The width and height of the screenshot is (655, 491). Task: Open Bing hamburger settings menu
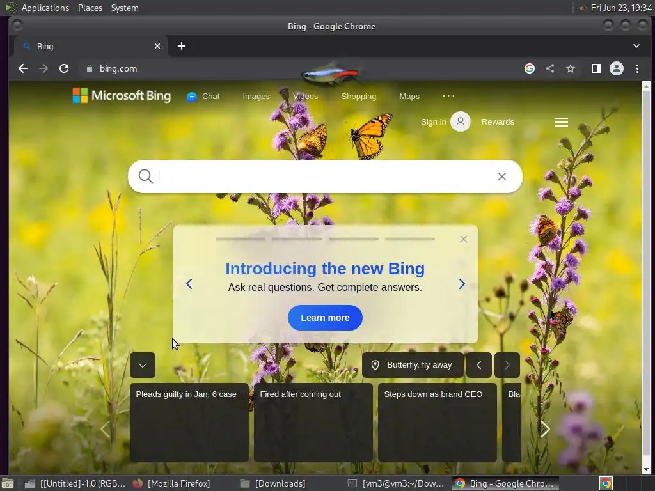(x=562, y=122)
